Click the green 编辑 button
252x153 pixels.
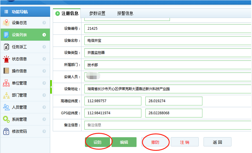[x=124, y=142]
